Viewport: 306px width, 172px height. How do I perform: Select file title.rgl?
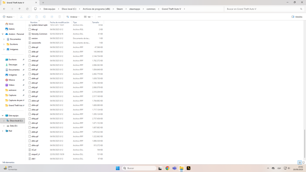[34, 29]
